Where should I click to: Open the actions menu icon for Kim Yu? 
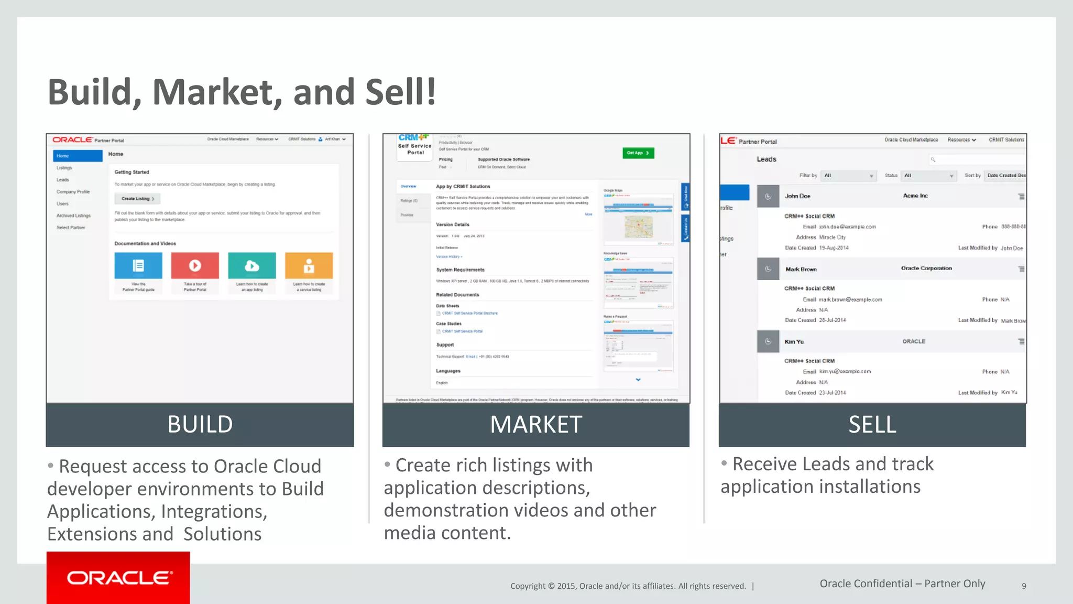[1021, 341]
